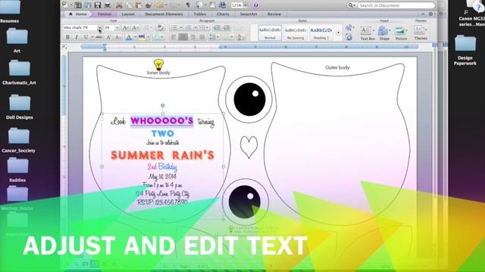The image size is (485, 272).
Task: Toggle Bold formatting
Action: (x=67, y=37)
